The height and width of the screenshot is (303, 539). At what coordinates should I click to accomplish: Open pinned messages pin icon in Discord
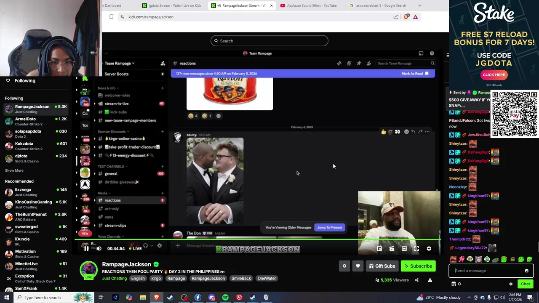tap(359, 63)
